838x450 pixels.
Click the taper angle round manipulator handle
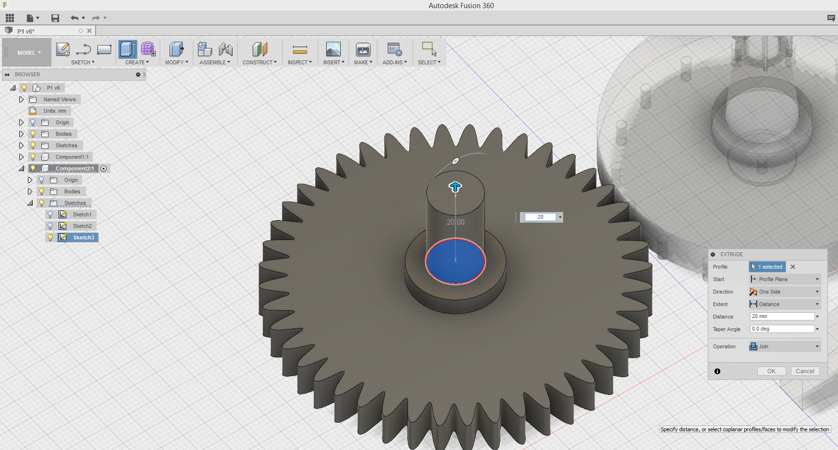point(456,161)
